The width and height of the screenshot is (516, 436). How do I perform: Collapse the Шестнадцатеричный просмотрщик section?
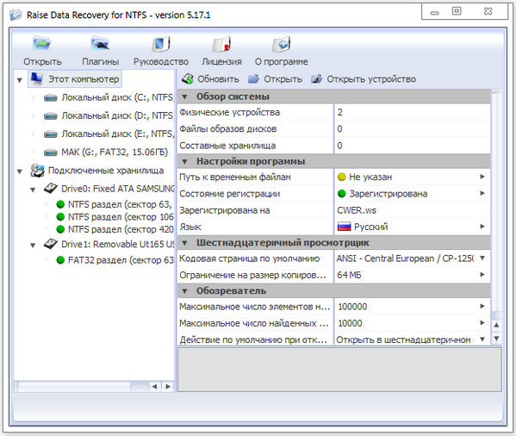click(184, 243)
